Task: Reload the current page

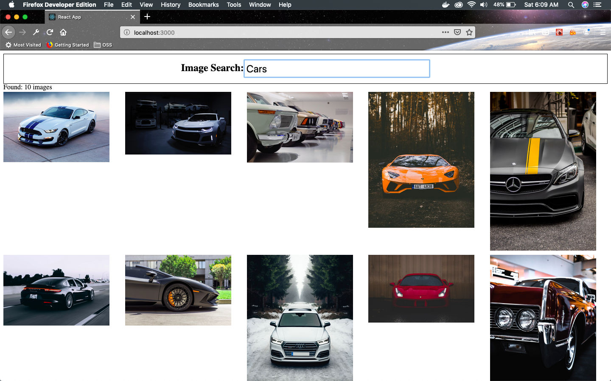Action: 50,32
